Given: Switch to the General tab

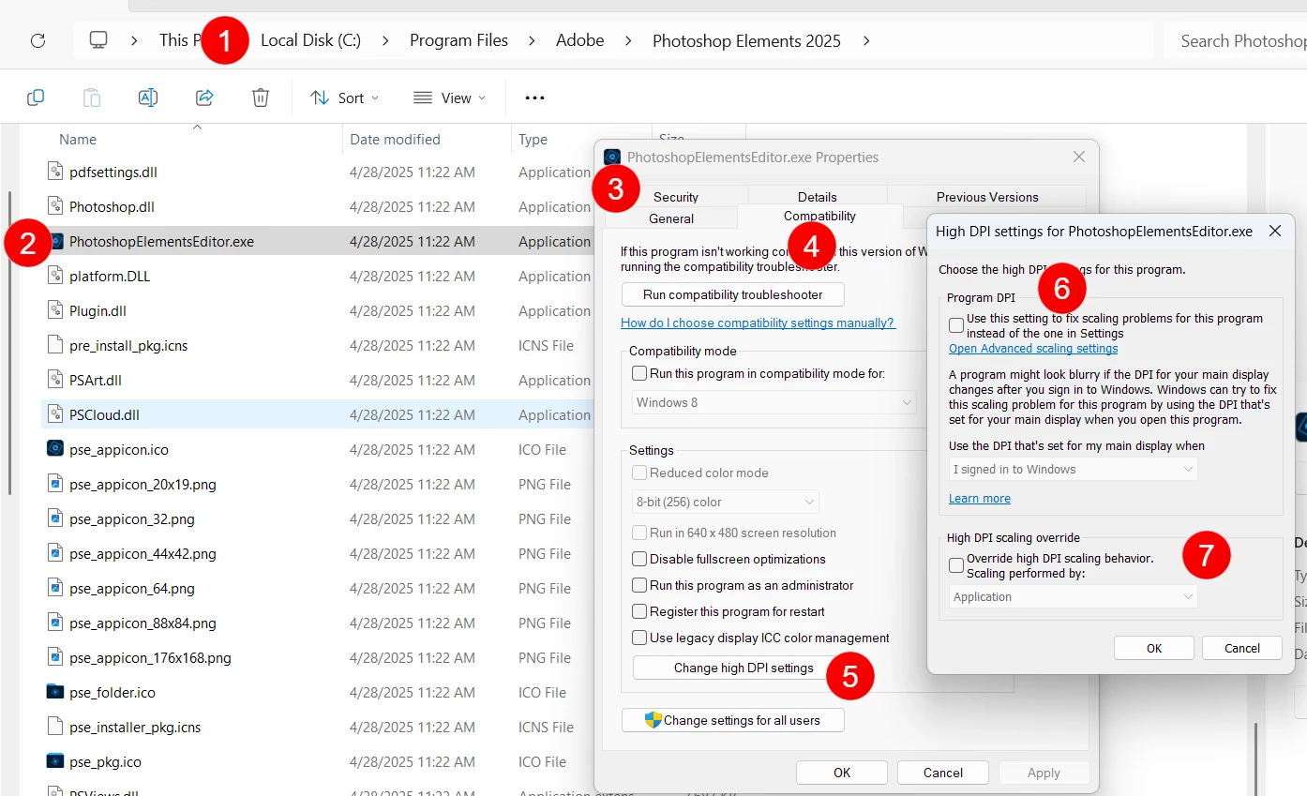Looking at the screenshot, I should [671, 218].
